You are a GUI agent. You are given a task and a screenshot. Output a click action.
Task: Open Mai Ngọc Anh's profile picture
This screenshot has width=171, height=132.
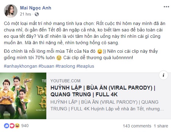[11, 11]
